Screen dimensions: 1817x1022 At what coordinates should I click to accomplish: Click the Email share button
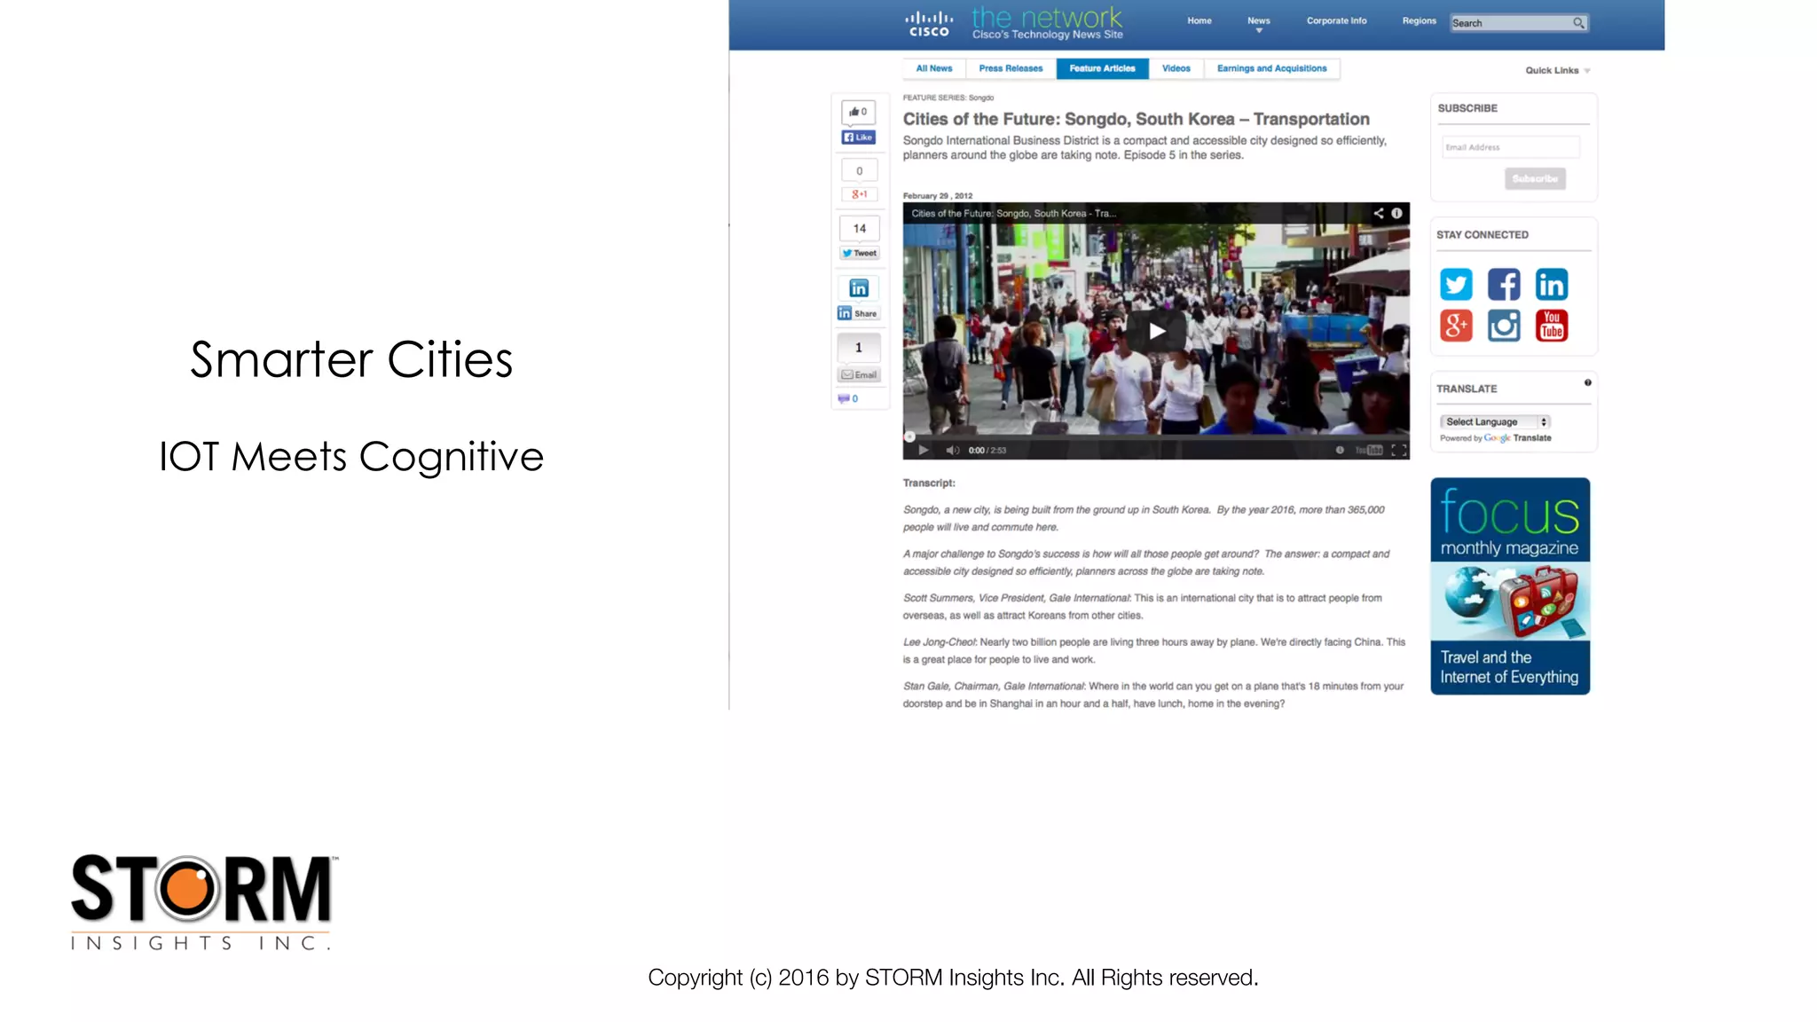[x=859, y=374]
